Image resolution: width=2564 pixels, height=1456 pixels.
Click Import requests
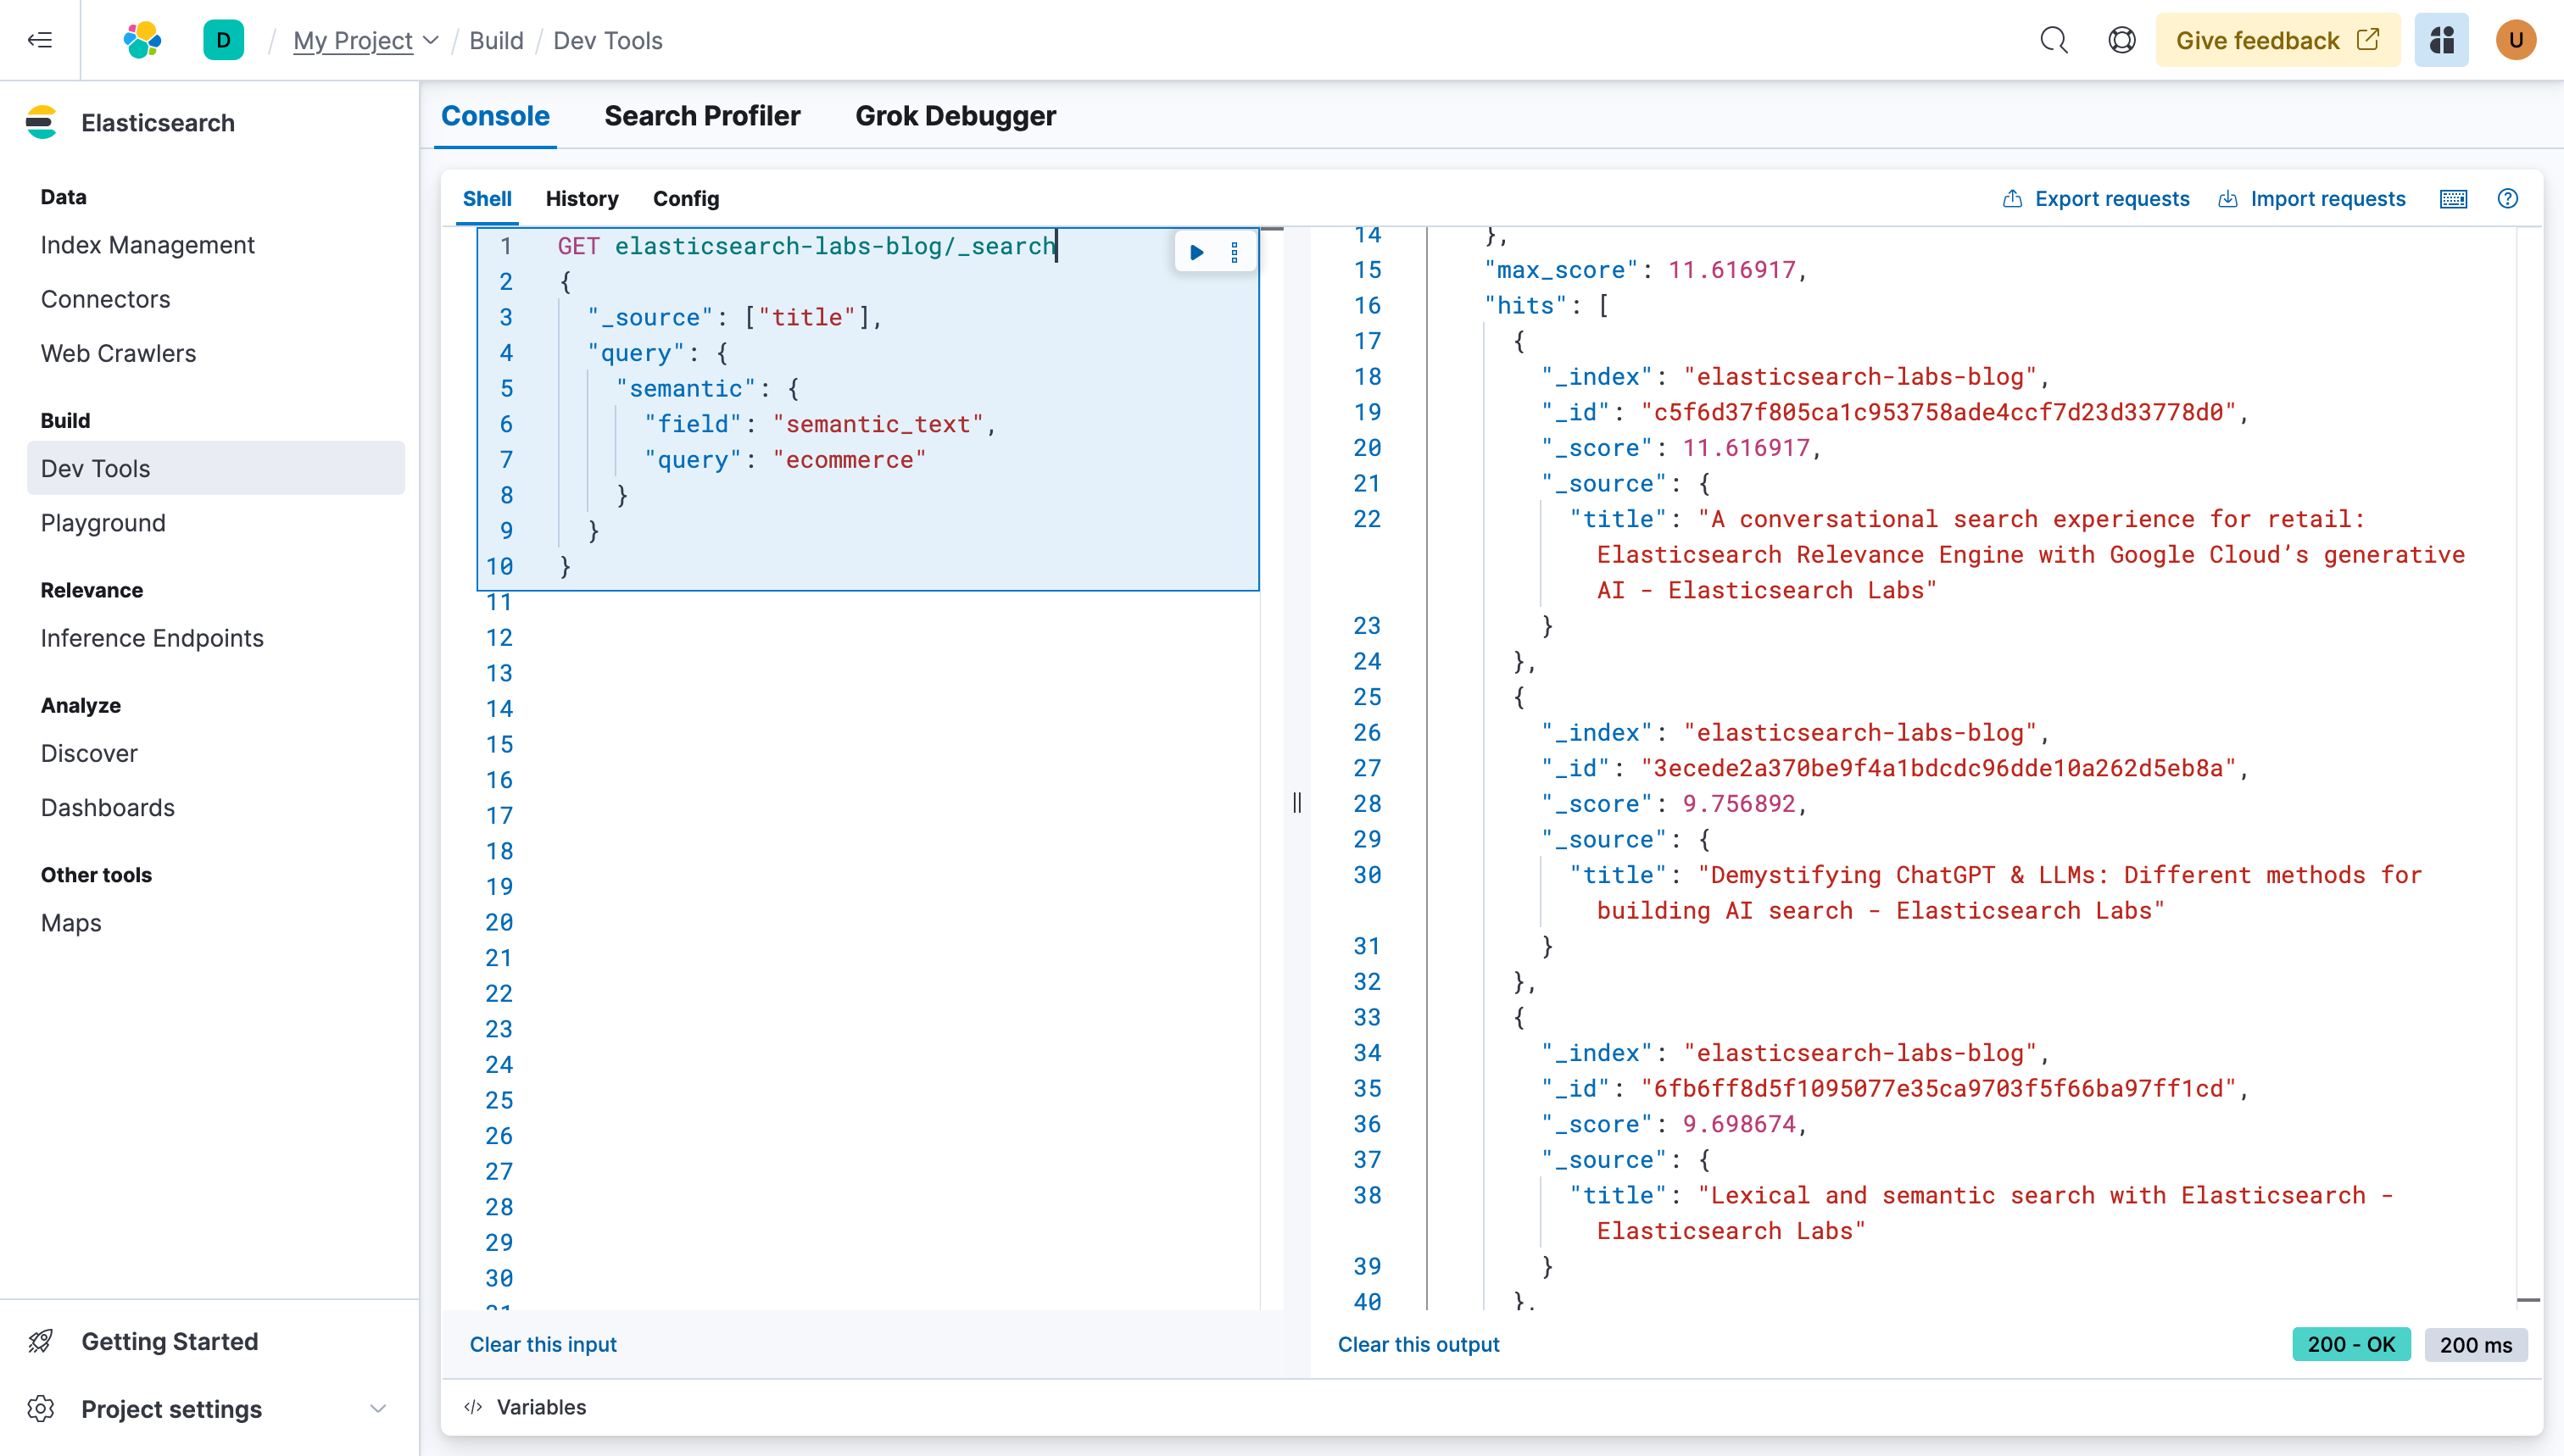point(2312,199)
